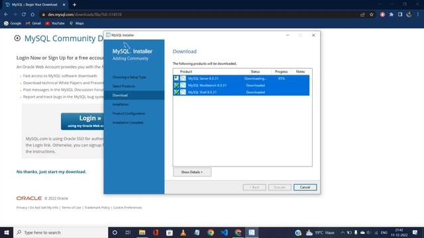Close the MySQL Begin Your Download tab

click(64, 5)
